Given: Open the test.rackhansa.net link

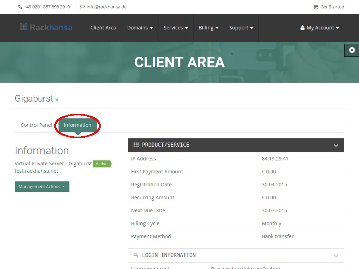Looking at the screenshot, I should (x=36, y=171).
